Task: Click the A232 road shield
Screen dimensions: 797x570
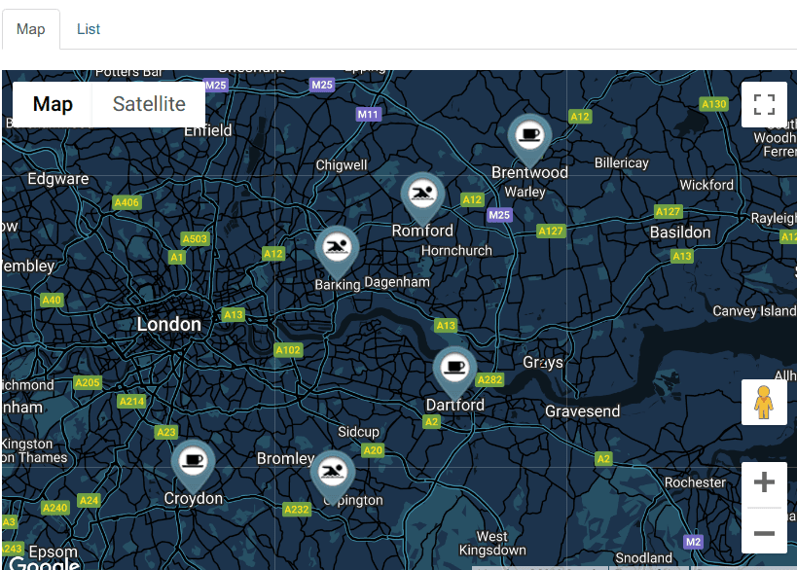Action: click(297, 509)
